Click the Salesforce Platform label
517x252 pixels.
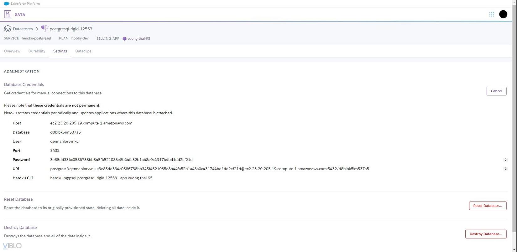(25, 4)
